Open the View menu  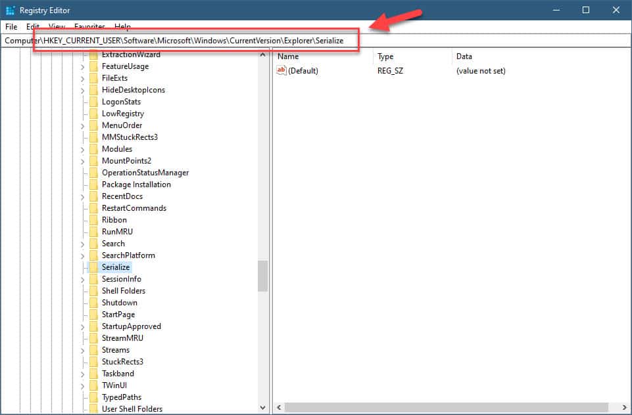coord(57,26)
